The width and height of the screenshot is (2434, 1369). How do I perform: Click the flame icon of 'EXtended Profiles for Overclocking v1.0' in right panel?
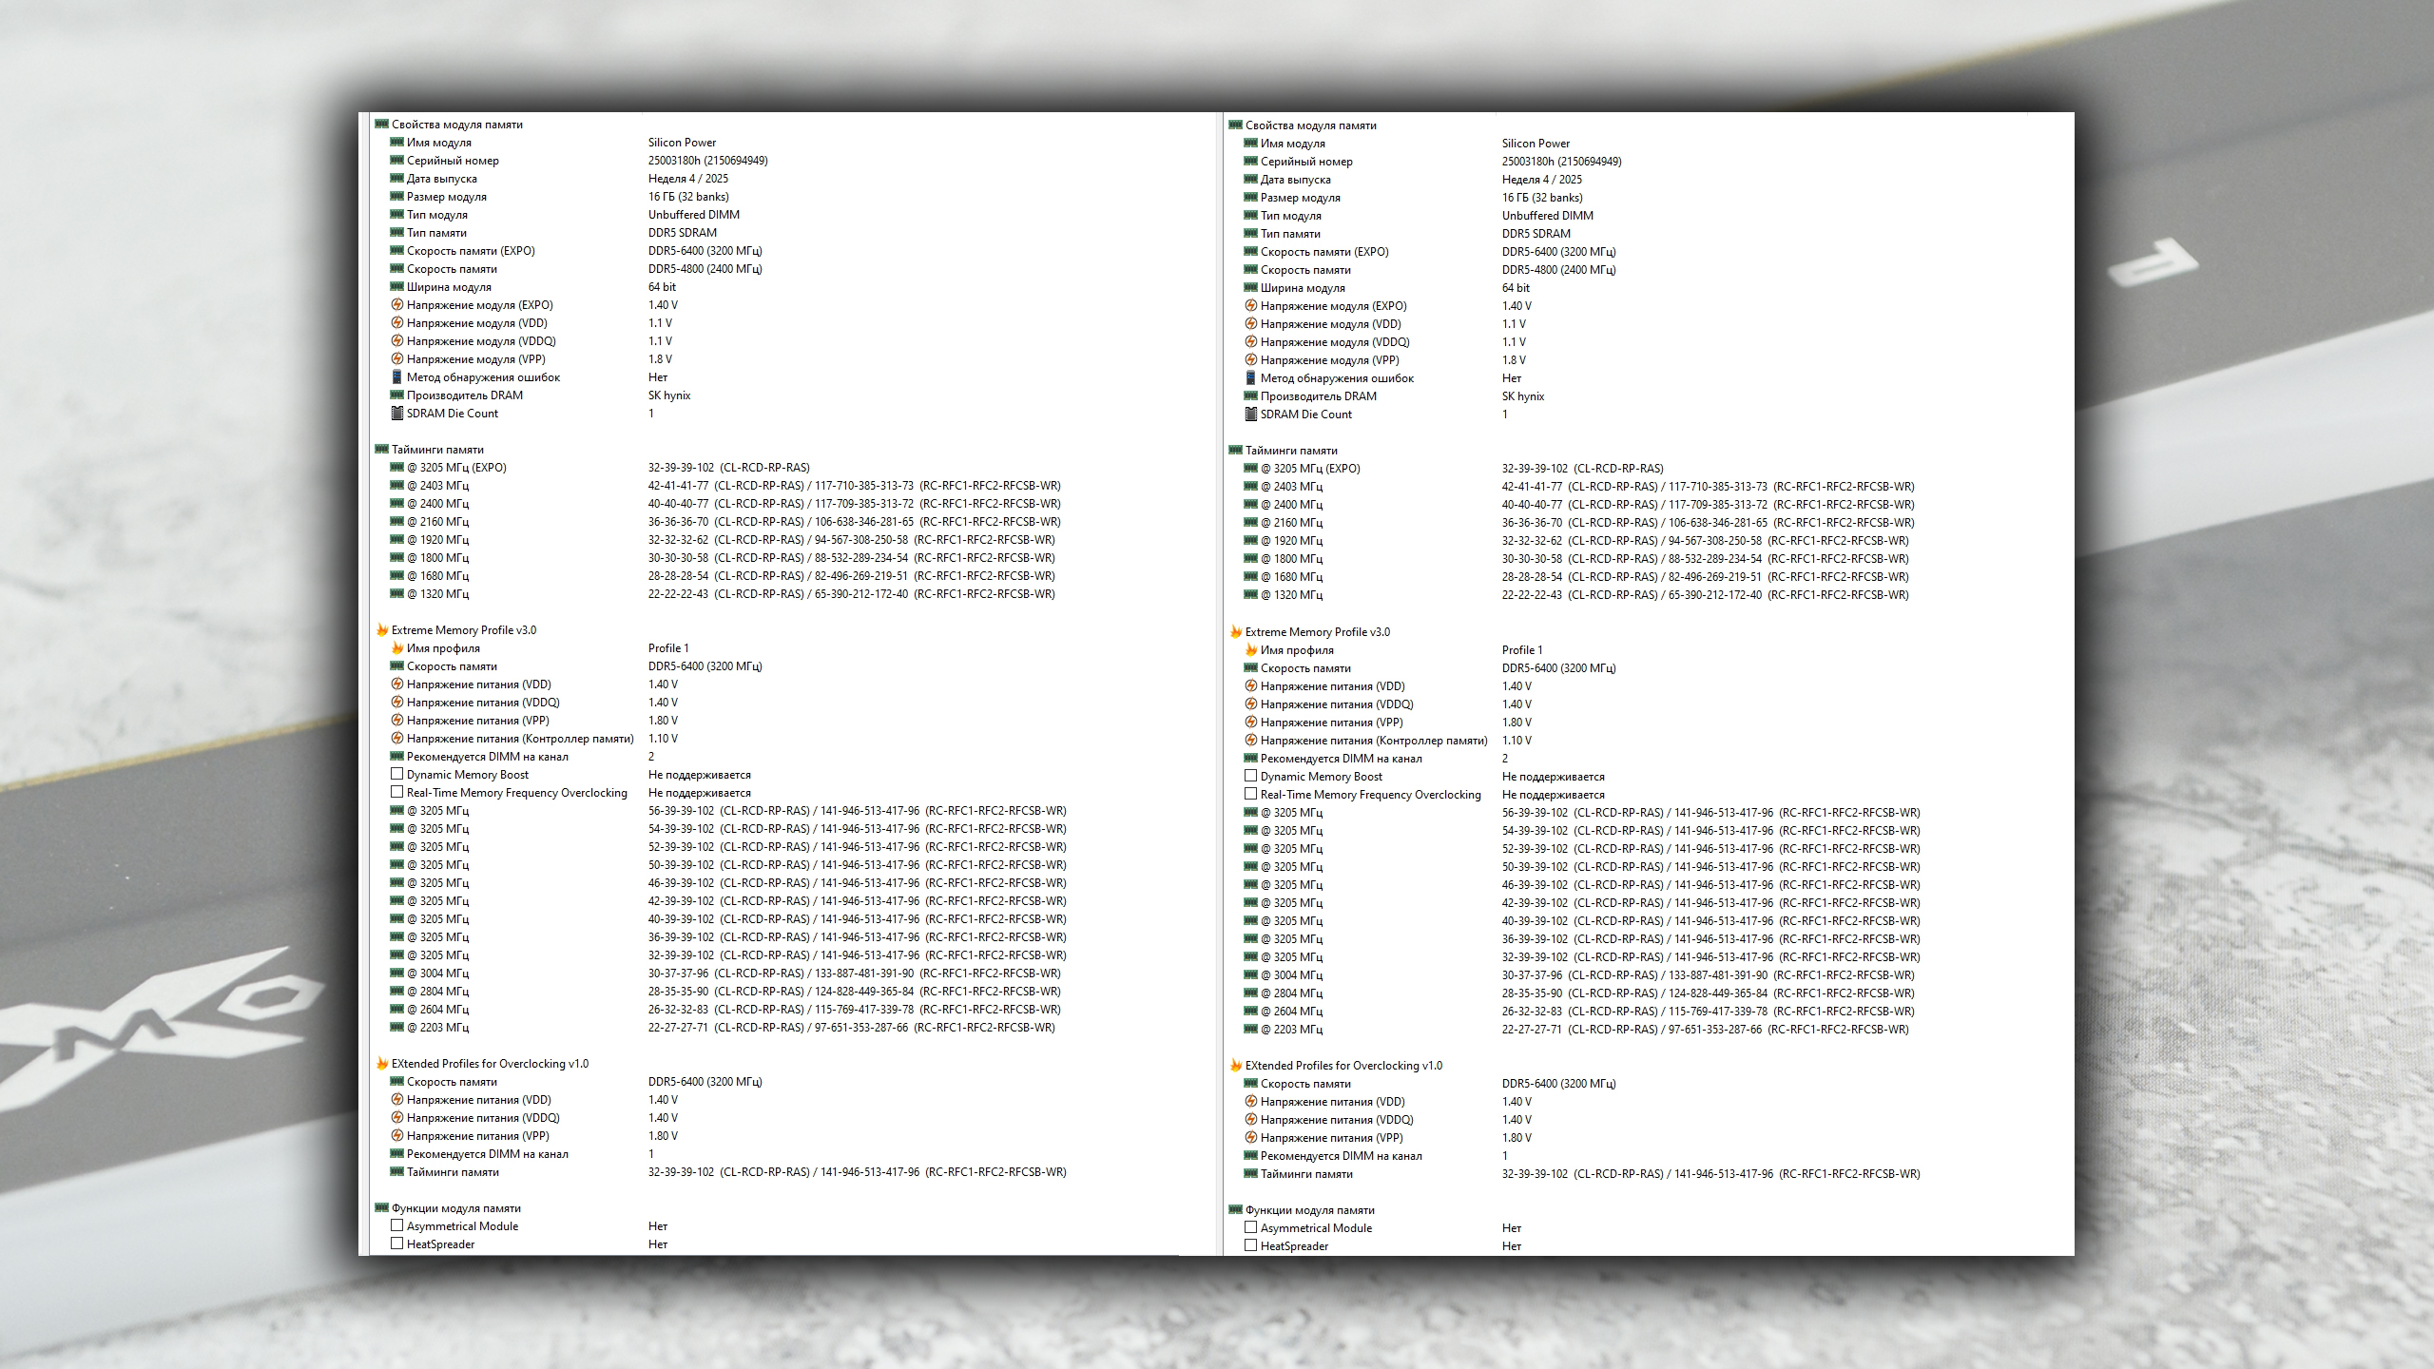pos(1235,1066)
